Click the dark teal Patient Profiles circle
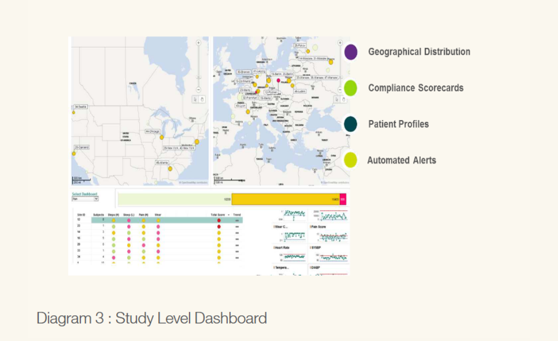Viewport: 558px width, 341px height. pyautogui.click(x=351, y=124)
